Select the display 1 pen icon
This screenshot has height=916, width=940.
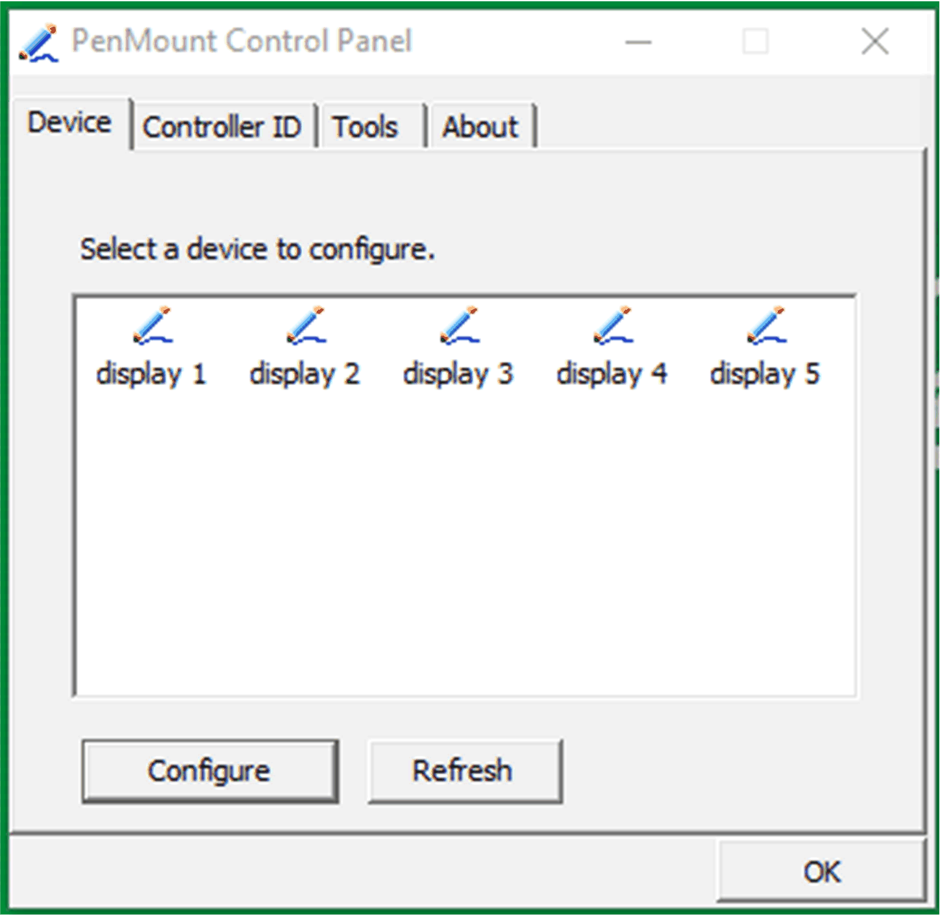coord(153,325)
